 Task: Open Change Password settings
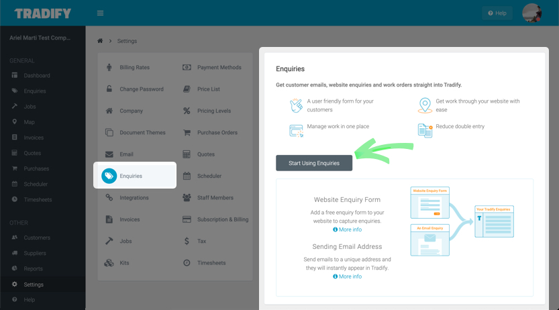click(142, 89)
